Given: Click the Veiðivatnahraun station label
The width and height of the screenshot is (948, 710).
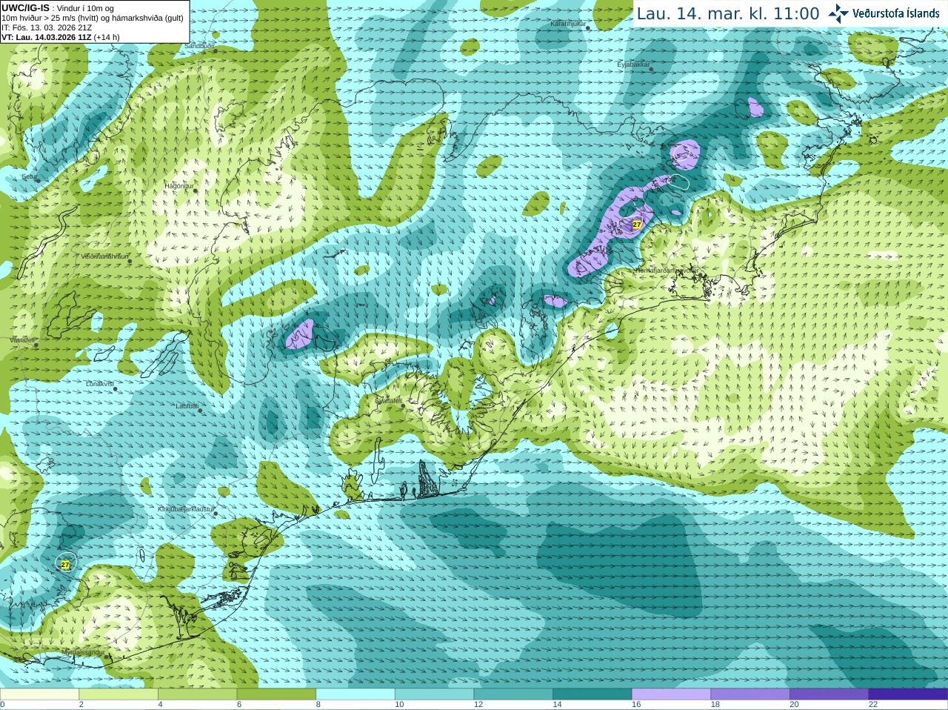Looking at the screenshot, I should (x=104, y=256).
